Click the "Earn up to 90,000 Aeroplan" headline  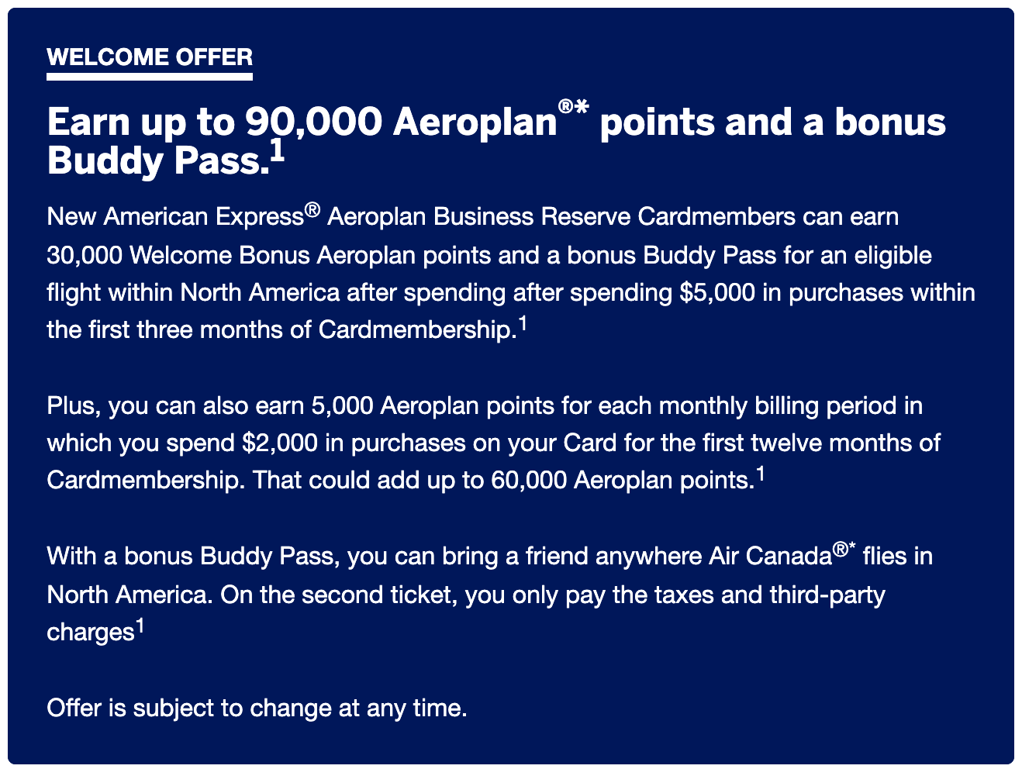(x=301, y=122)
